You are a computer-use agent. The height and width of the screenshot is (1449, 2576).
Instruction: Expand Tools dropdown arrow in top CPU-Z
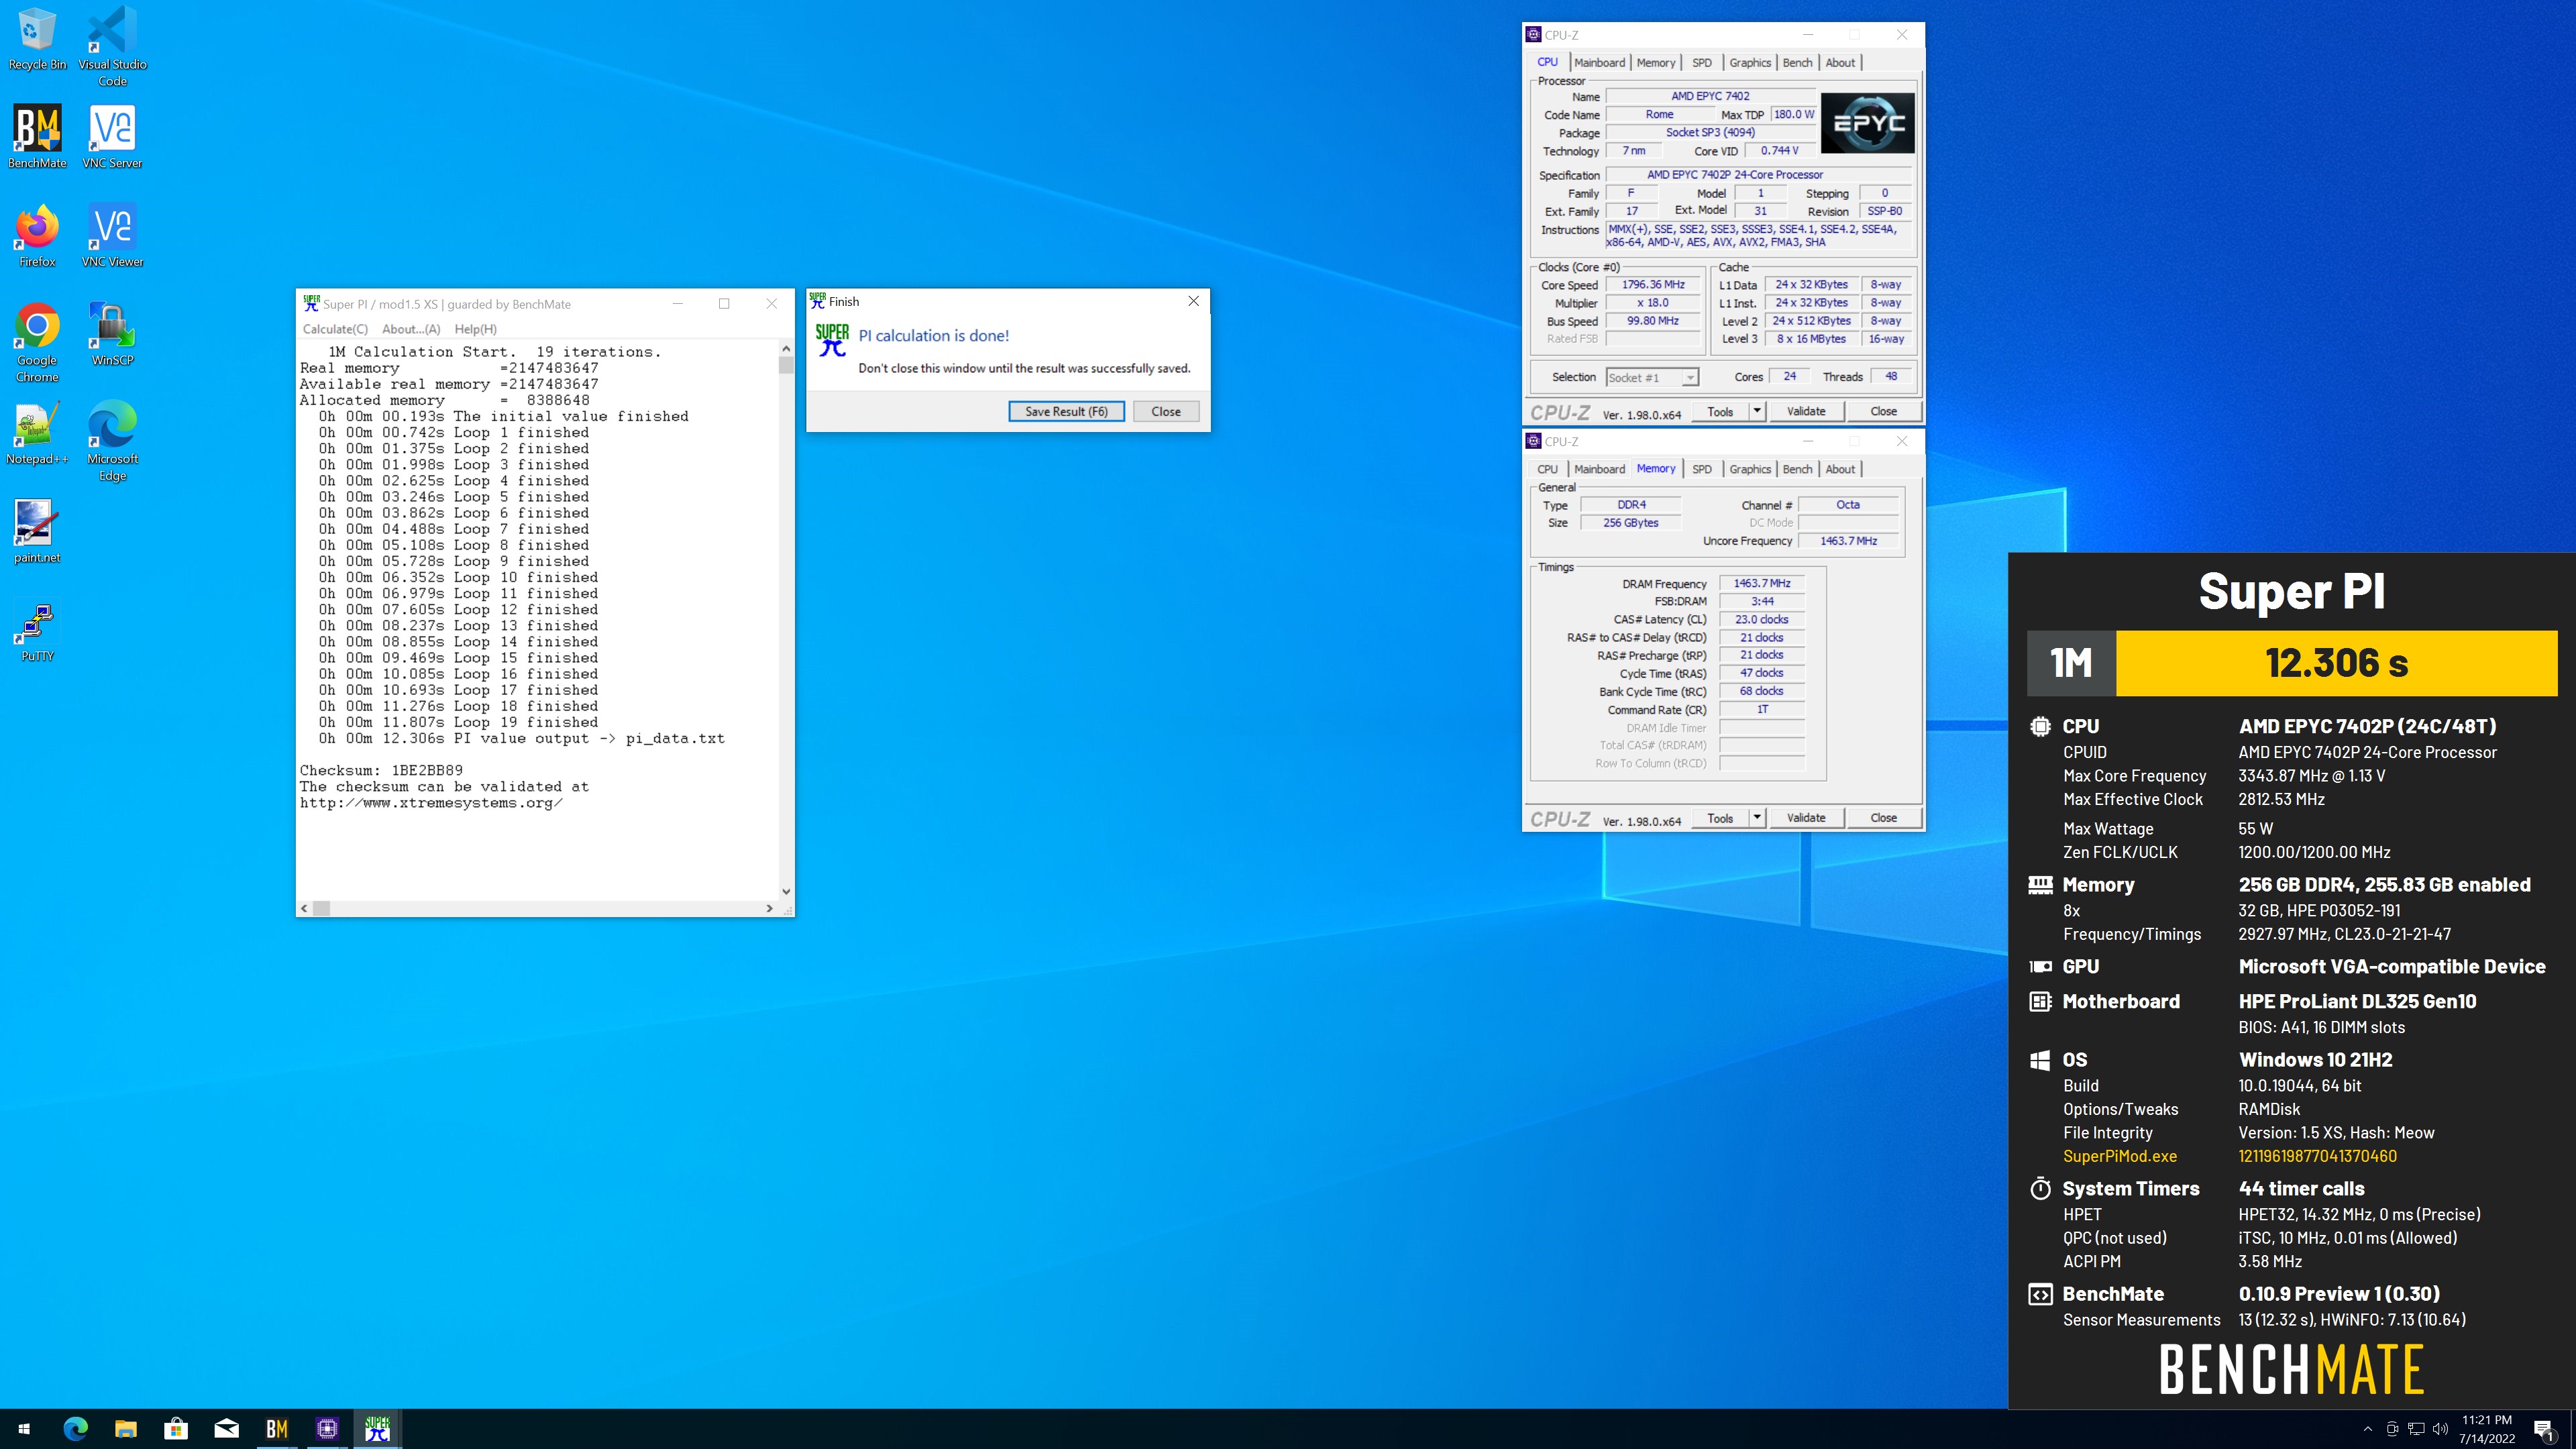[1757, 411]
